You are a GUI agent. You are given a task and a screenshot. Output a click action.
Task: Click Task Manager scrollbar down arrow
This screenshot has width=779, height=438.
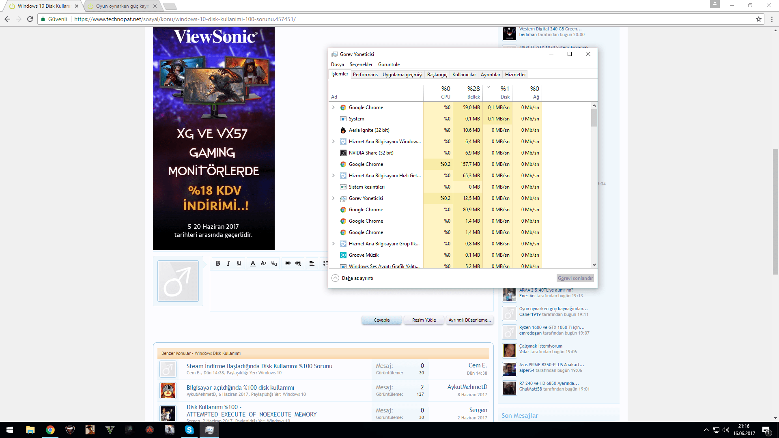(594, 265)
